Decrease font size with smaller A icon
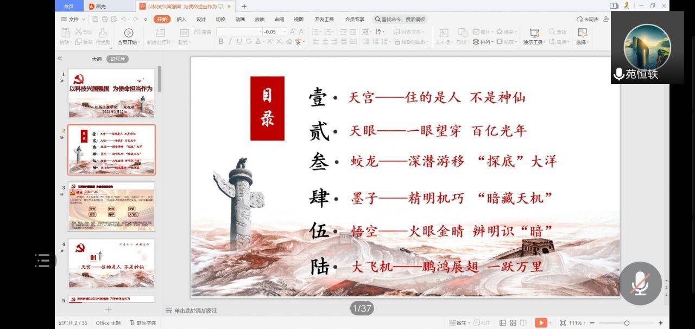 [301, 32]
